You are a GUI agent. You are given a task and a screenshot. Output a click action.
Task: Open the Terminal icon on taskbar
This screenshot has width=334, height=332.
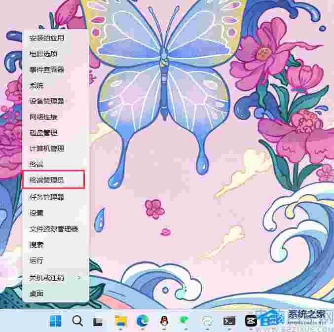229,321
